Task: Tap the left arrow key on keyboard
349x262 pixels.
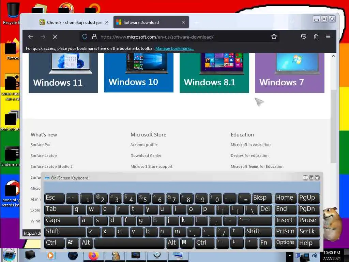Action: click(223, 243)
